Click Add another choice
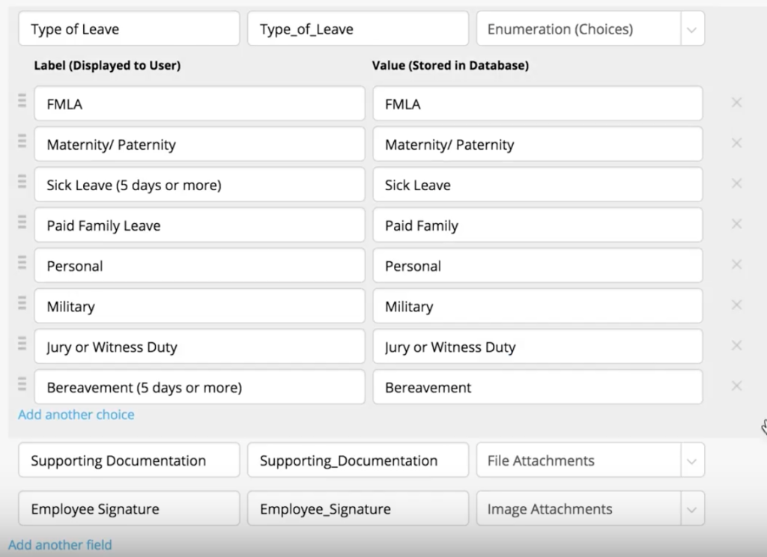Image resolution: width=767 pixels, height=557 pixels. click(76, 415)
